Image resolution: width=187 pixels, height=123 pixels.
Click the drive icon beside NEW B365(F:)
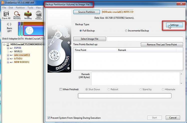pyautogui.click(x=11, y=62)
